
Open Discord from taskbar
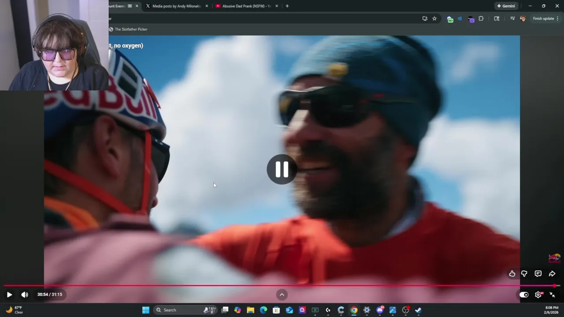(x=380, y=310)
